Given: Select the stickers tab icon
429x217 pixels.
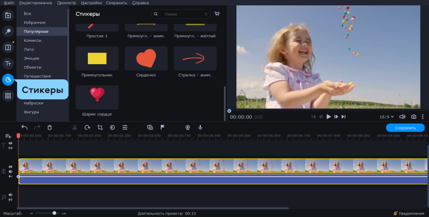Looking at the screenshot, I should click(8, 79).
